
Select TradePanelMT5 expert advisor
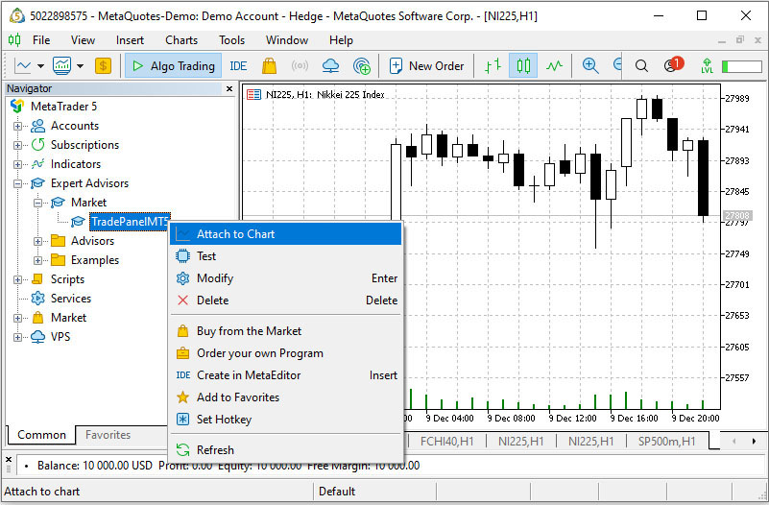coord(130,222)
